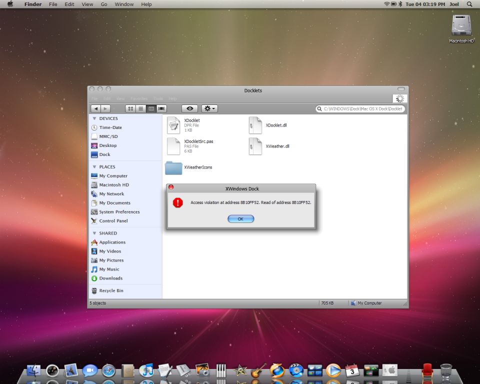Open the Apple menu
480x384 pixels.
[10, 4]
